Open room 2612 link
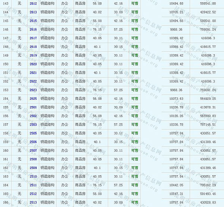 pos(33,3)
